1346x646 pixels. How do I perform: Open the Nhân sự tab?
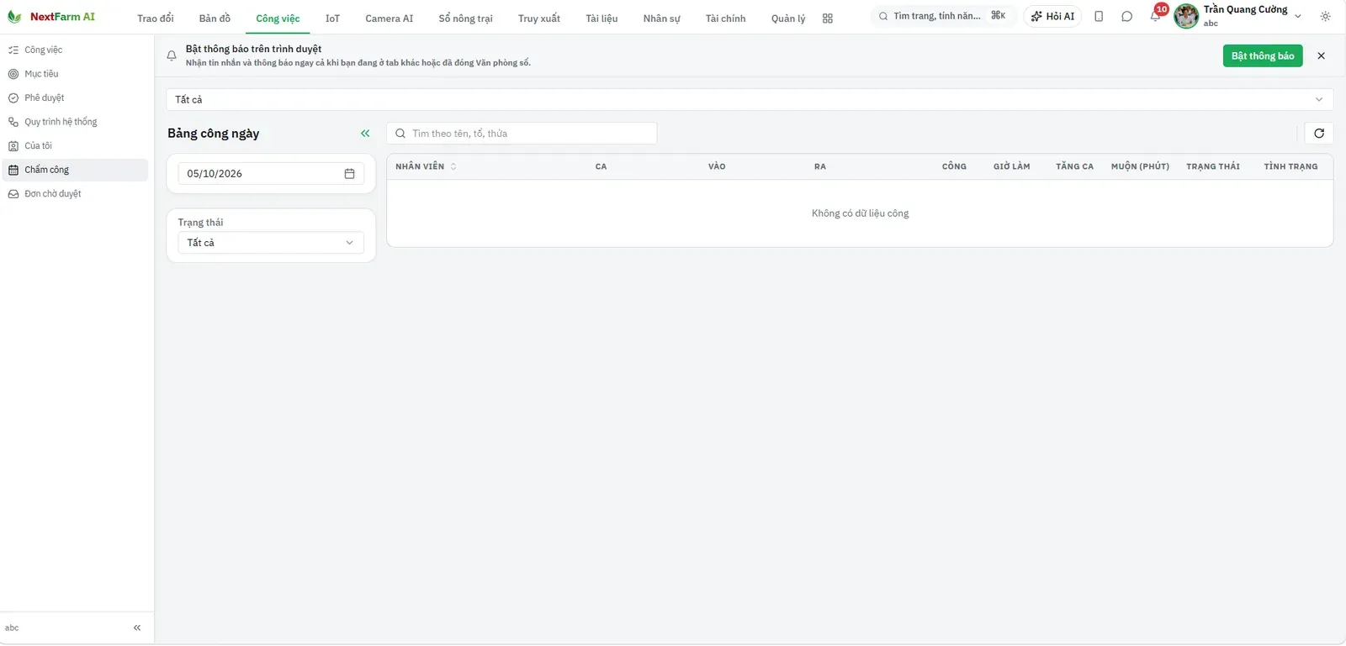click(661, 18)
